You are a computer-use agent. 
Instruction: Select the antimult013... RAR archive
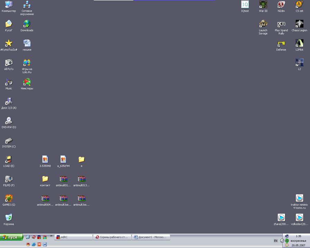(81, 181)
